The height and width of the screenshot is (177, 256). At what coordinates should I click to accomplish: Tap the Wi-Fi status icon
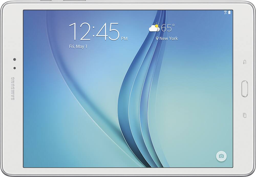pyautogui.click(x=226, y=12)
